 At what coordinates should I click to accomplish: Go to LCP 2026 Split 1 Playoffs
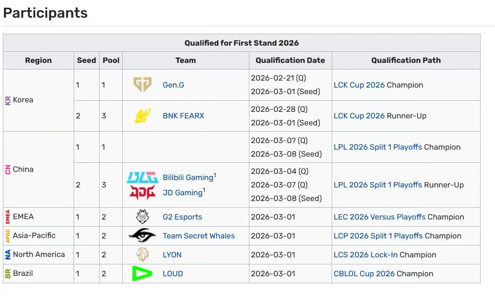point(378,236)
